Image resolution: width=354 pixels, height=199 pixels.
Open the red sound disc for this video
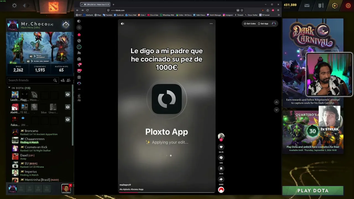click(x=221, y=190)
